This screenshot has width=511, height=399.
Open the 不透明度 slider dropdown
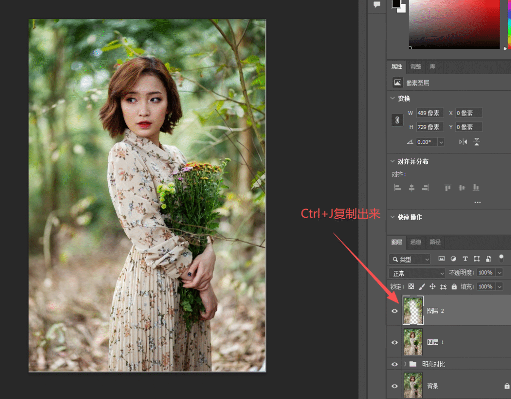tap(500, 272)
